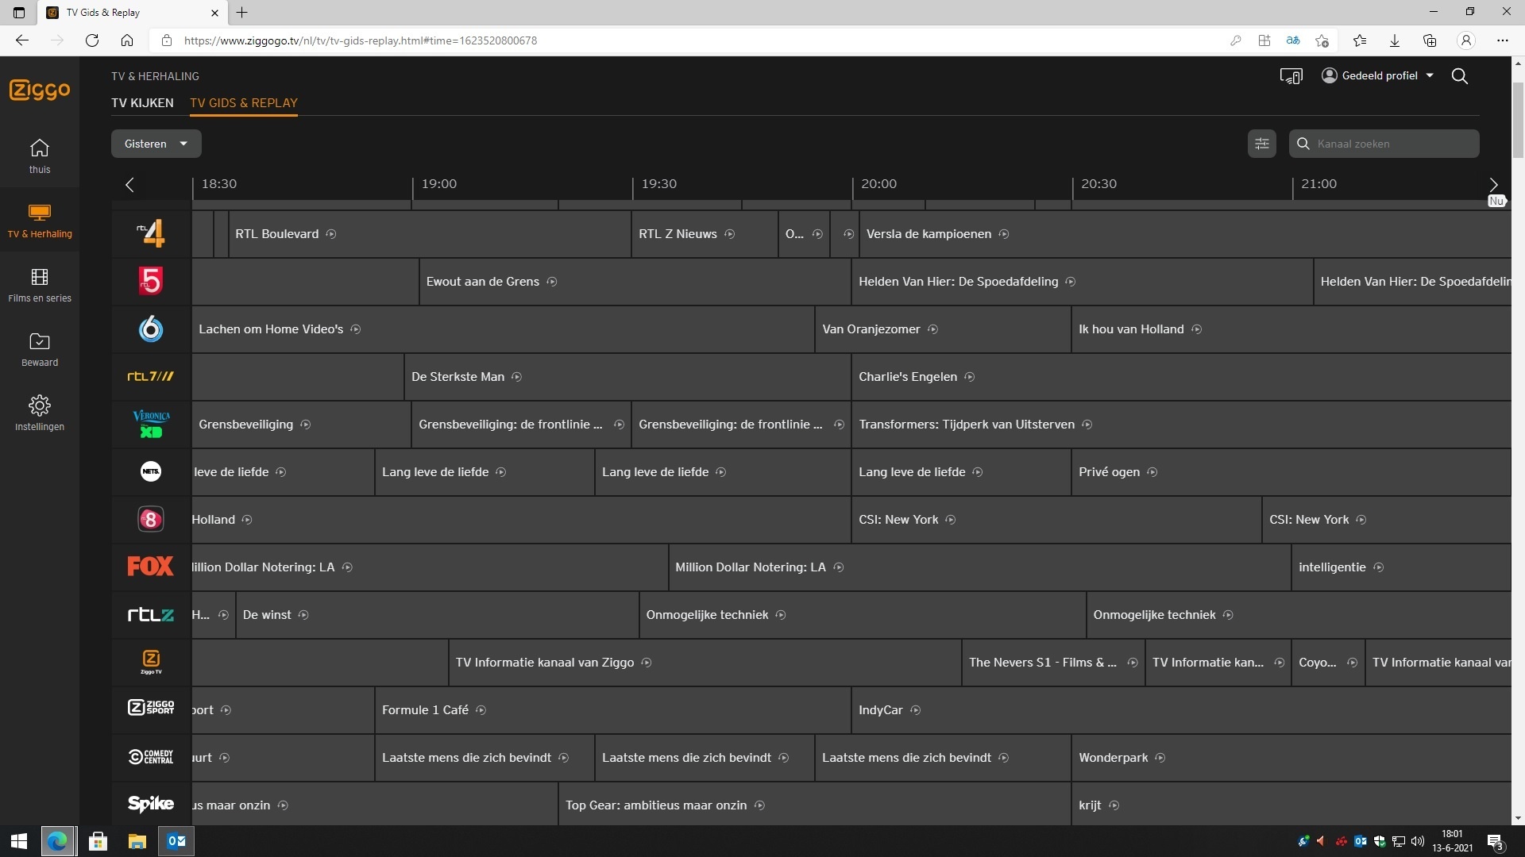This screenshot has height=857, width=1525.
Task: Open Microsoft Store from taskbar
Action: coord(98,841)
